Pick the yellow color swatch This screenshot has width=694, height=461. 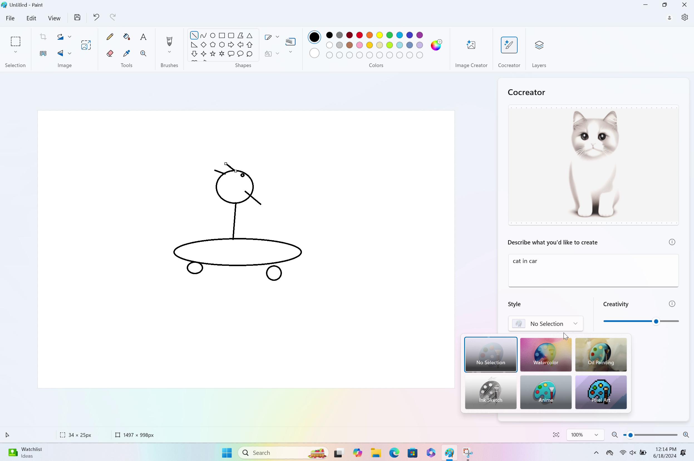(x=379, y=35)
